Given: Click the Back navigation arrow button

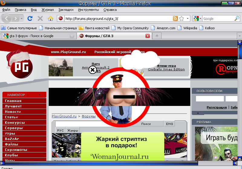Looking at the screenshot, I should pos(6,18).
